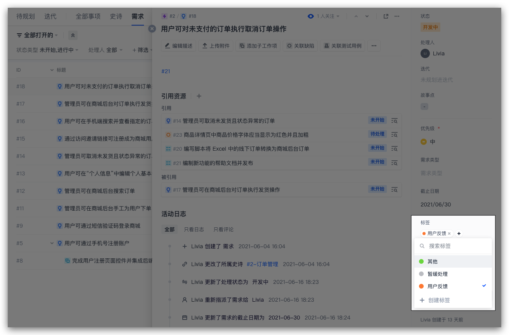Add a referenced resource plus icon
The image size is (509, 335).
[199, 96]
